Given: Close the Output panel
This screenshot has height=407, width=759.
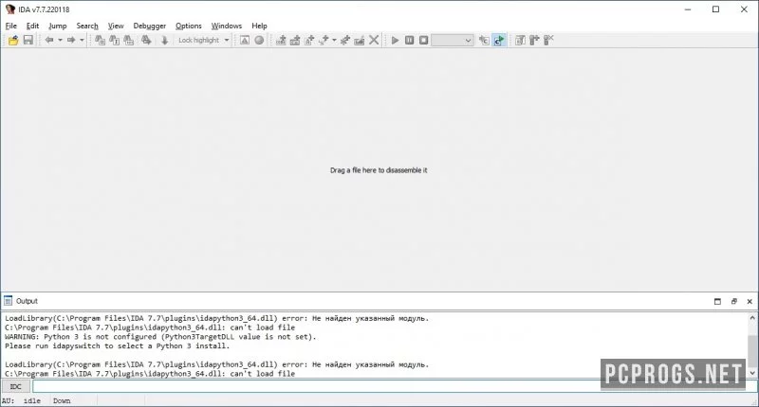Looking at the screenshot, I should click(750, 301).
